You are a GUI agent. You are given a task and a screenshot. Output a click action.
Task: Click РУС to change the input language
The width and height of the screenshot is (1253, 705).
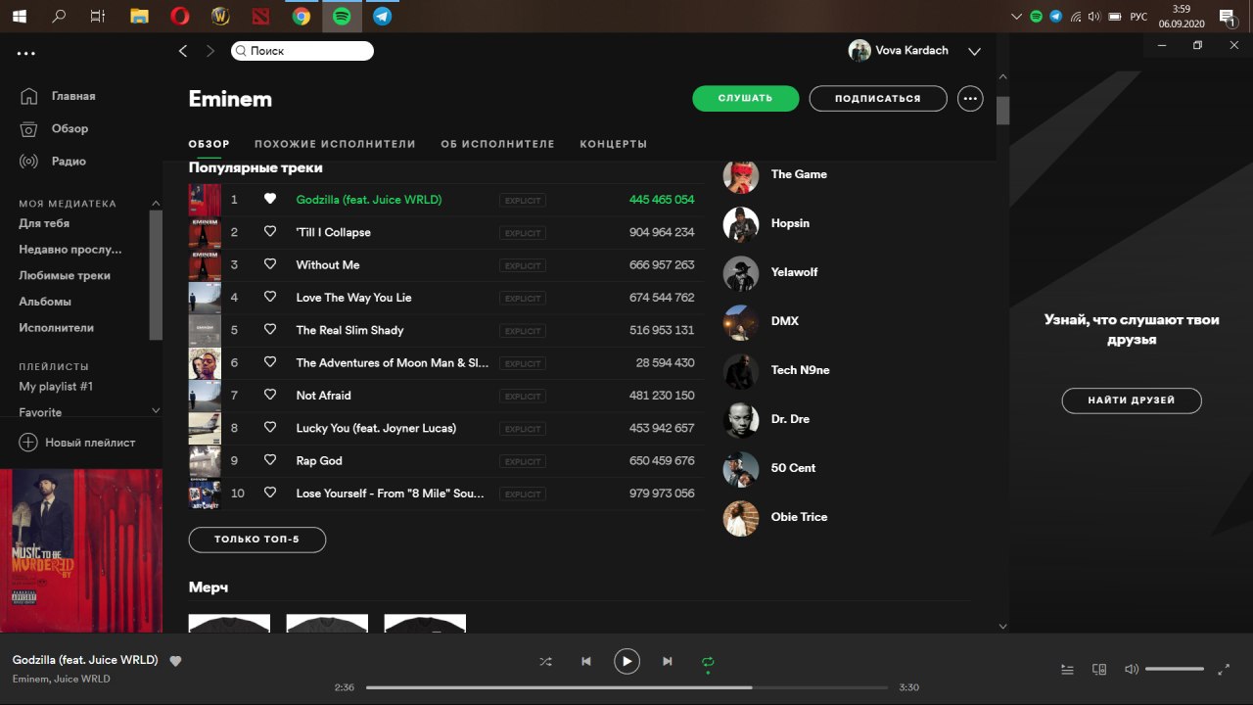pyautogui.click(x=1138, y=17)
